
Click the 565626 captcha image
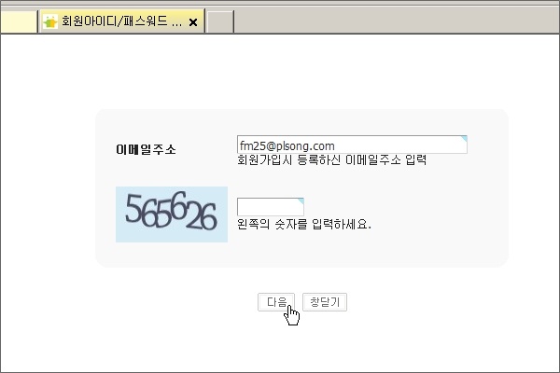[x=172, y=214]
